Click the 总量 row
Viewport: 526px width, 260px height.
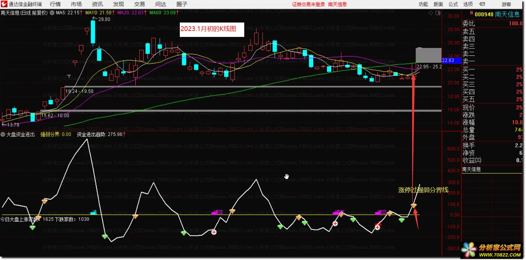(x=492, y=130)
